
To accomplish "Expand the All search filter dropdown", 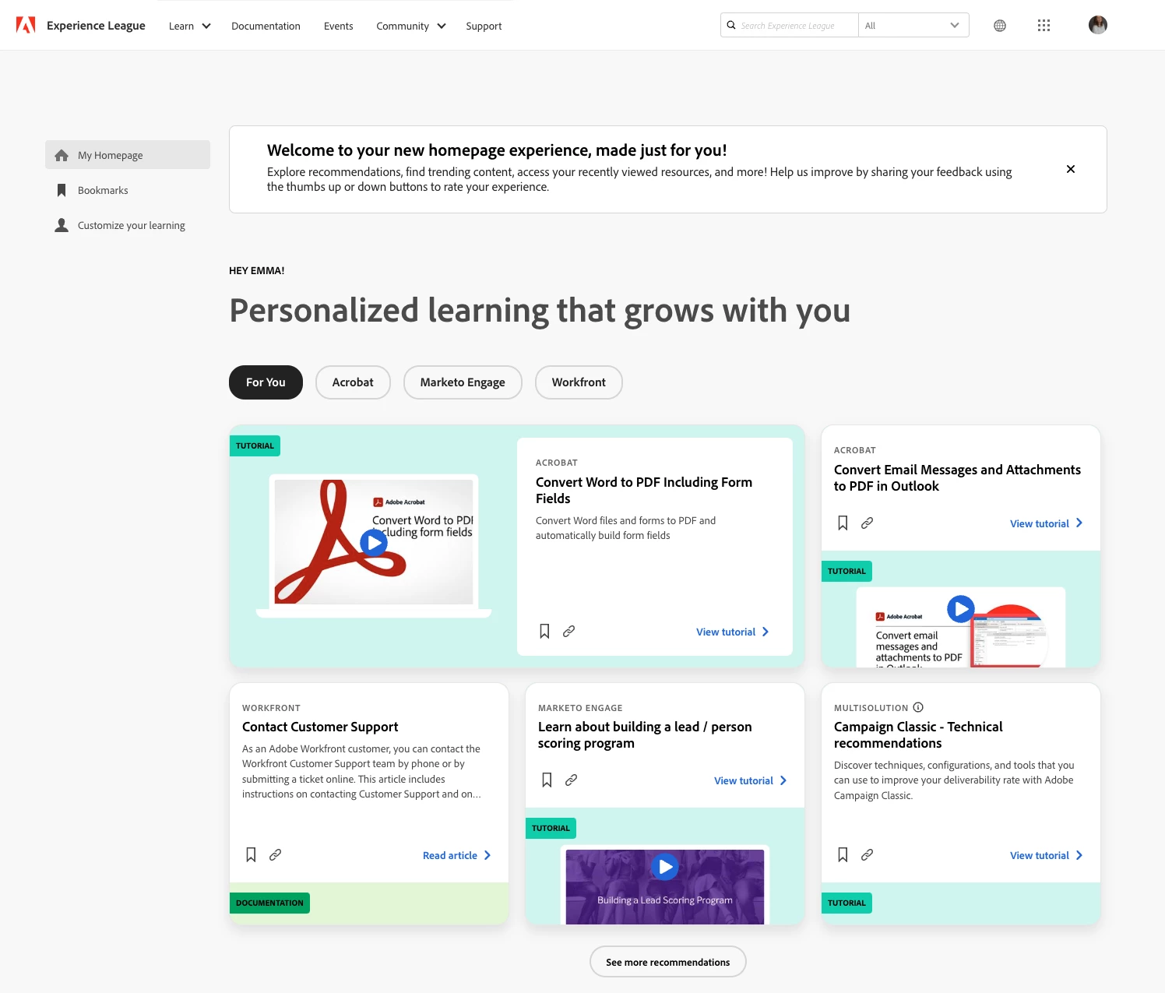I will tap(913, 25).
